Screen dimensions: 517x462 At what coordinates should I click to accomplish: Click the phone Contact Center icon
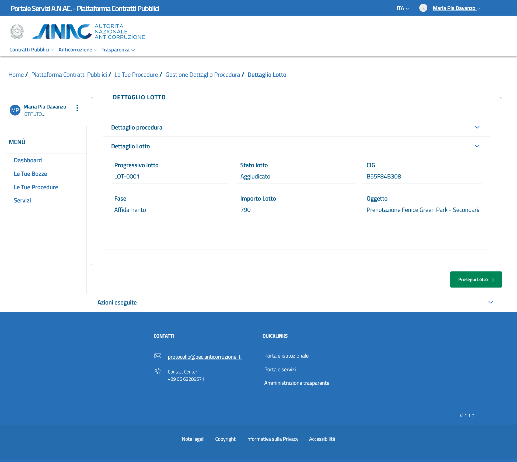(x=158, y=372)
